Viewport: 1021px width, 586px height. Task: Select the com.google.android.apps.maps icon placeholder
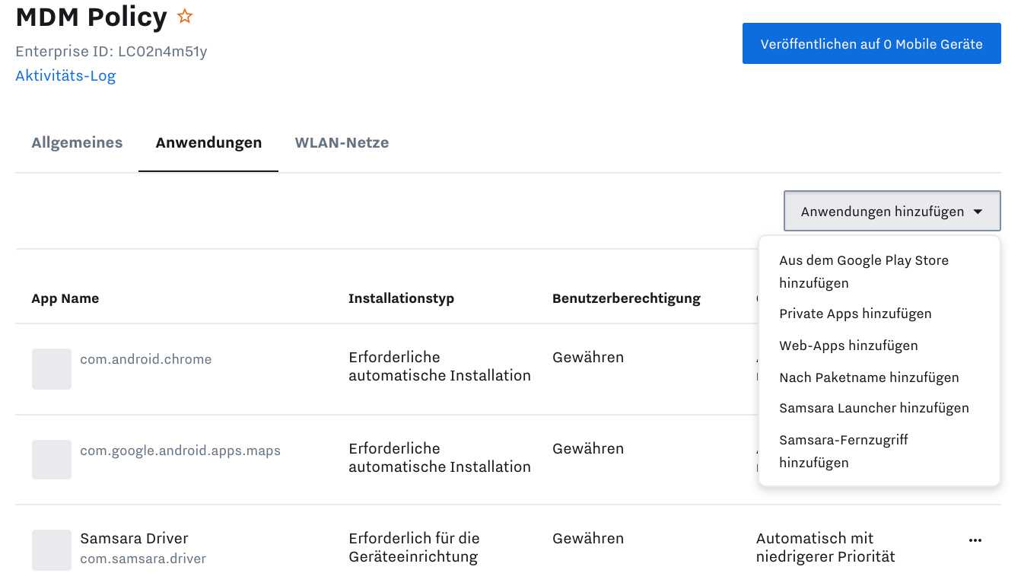coord(52,460)
